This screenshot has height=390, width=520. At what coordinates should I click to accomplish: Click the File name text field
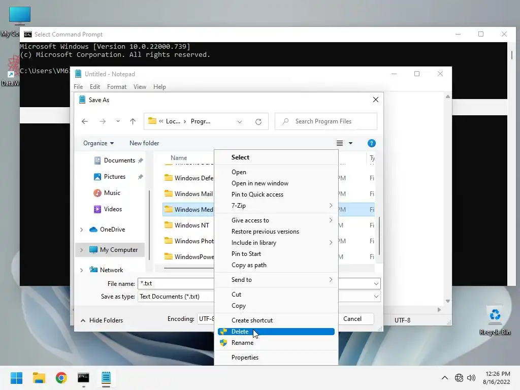click(176, 283)
